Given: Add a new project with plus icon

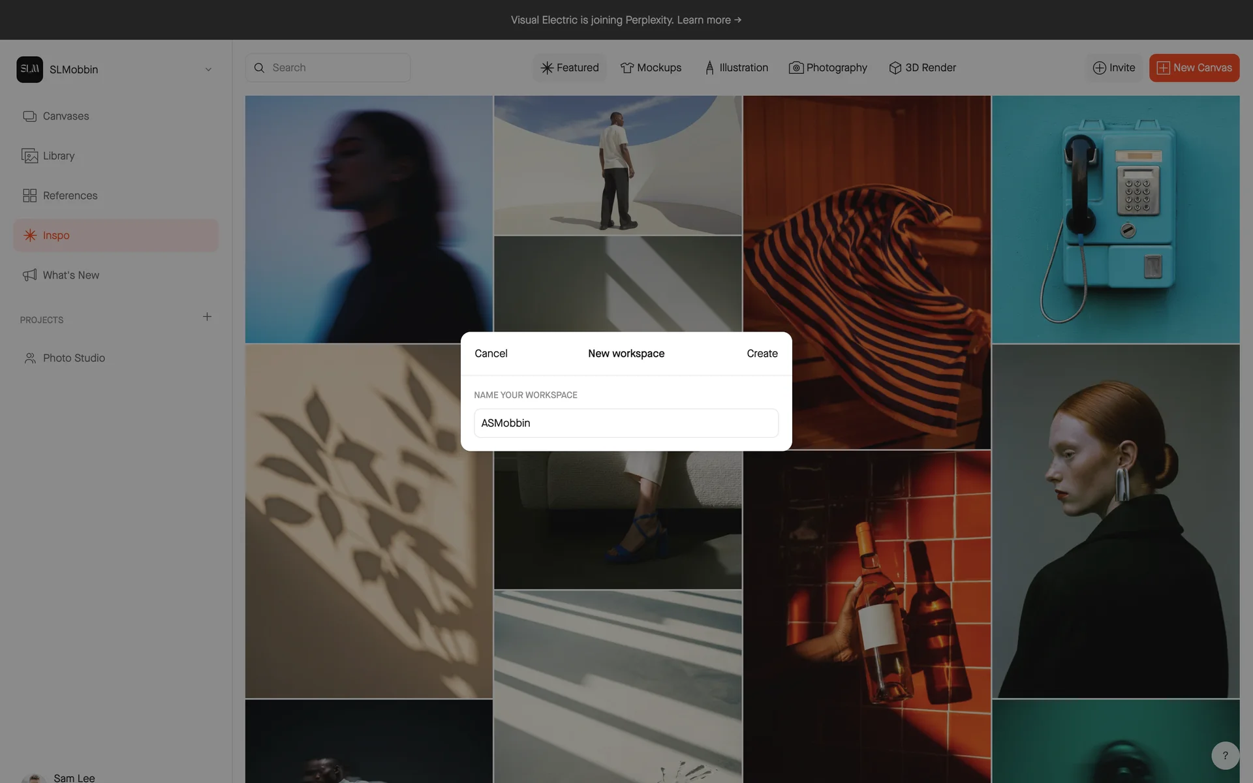Looking at the screenshot, I should 207,317.
